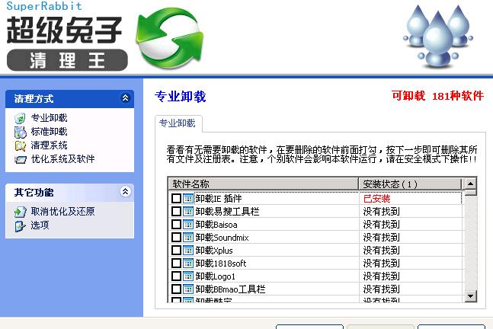This screenshot has height=329, width=493.
Task: Select the 卸载Soundmix row text
Action: click(x=222, y=238)
